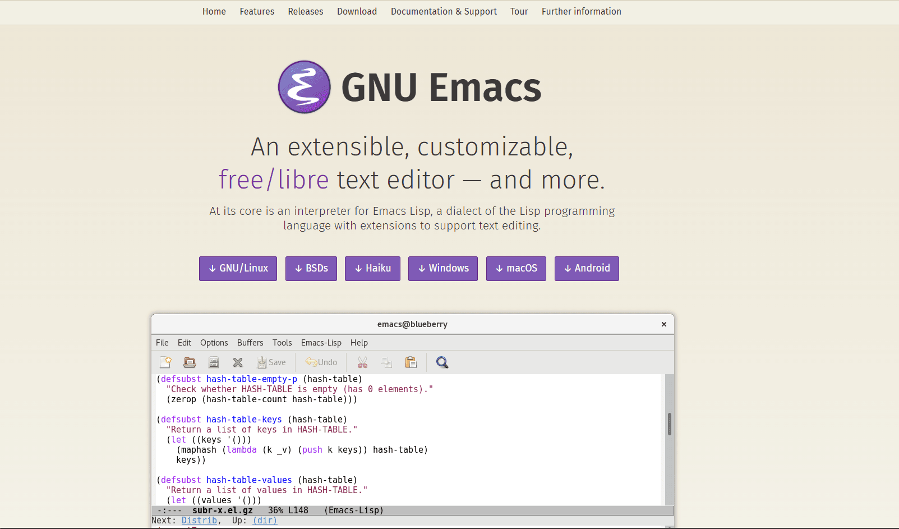Click the Distrib link in Info buffer
This screenshot has width=899, height=529.
tap(199, 521)
